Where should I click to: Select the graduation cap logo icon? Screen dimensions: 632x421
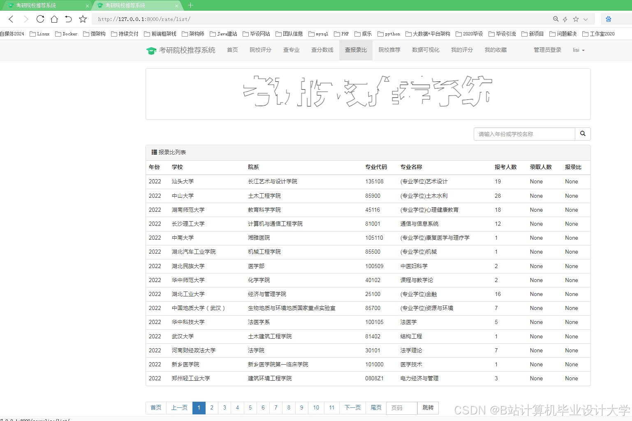click(152, 50)
